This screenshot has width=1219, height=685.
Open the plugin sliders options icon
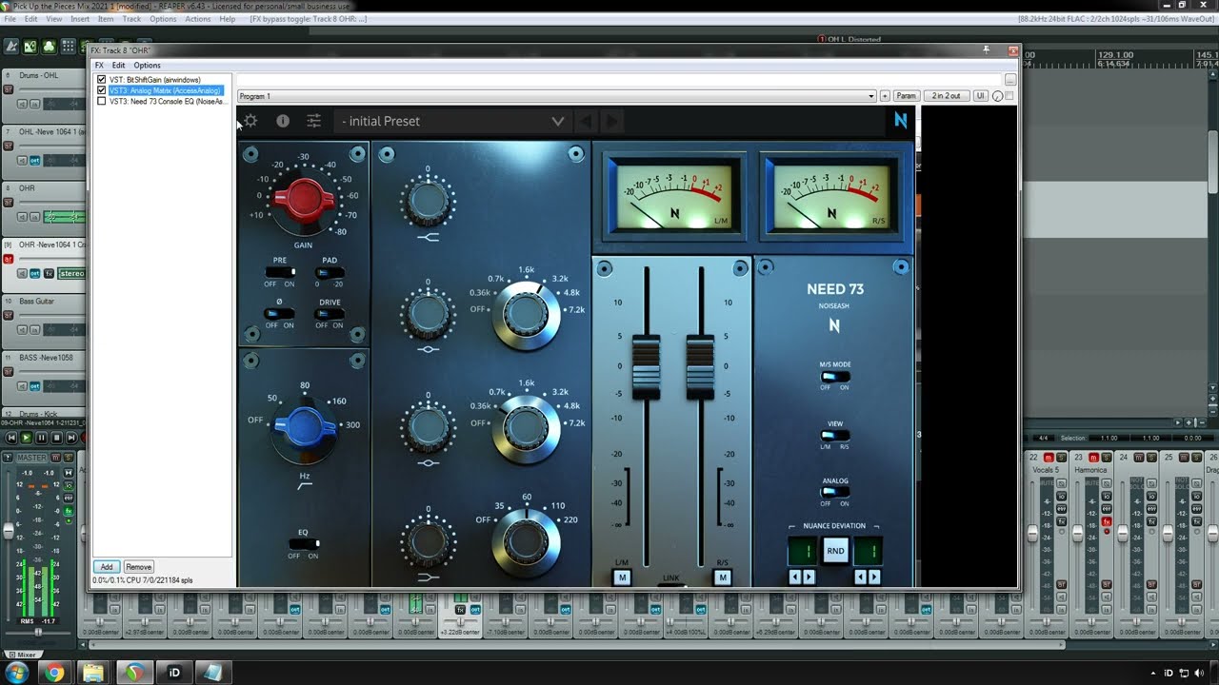pos(313,121)
